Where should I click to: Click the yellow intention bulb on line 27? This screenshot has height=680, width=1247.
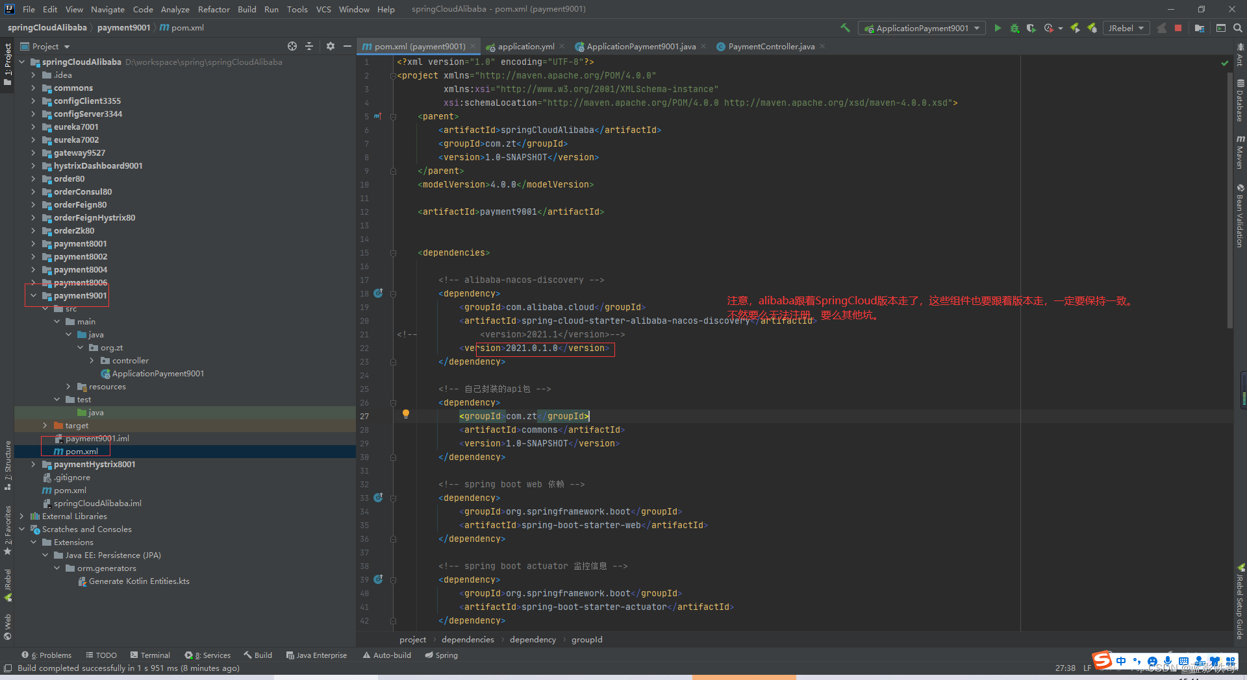405,414
